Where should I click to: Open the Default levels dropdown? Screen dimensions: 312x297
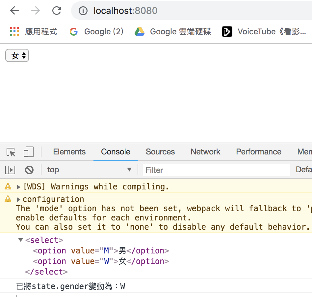point(304,170)
